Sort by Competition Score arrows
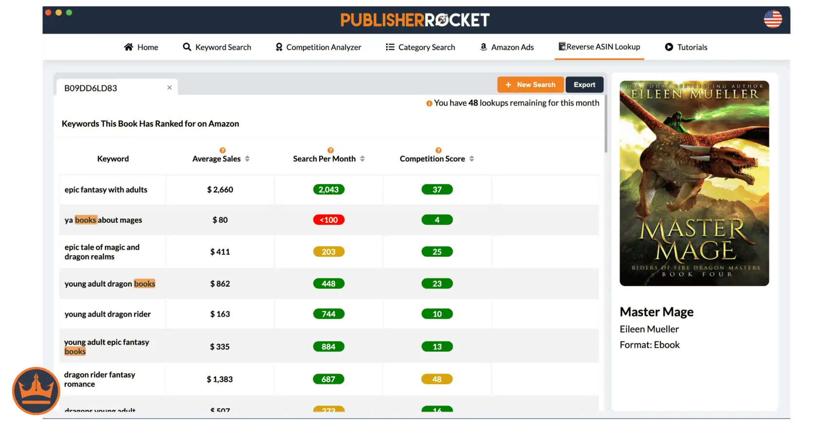 [471, 159]
